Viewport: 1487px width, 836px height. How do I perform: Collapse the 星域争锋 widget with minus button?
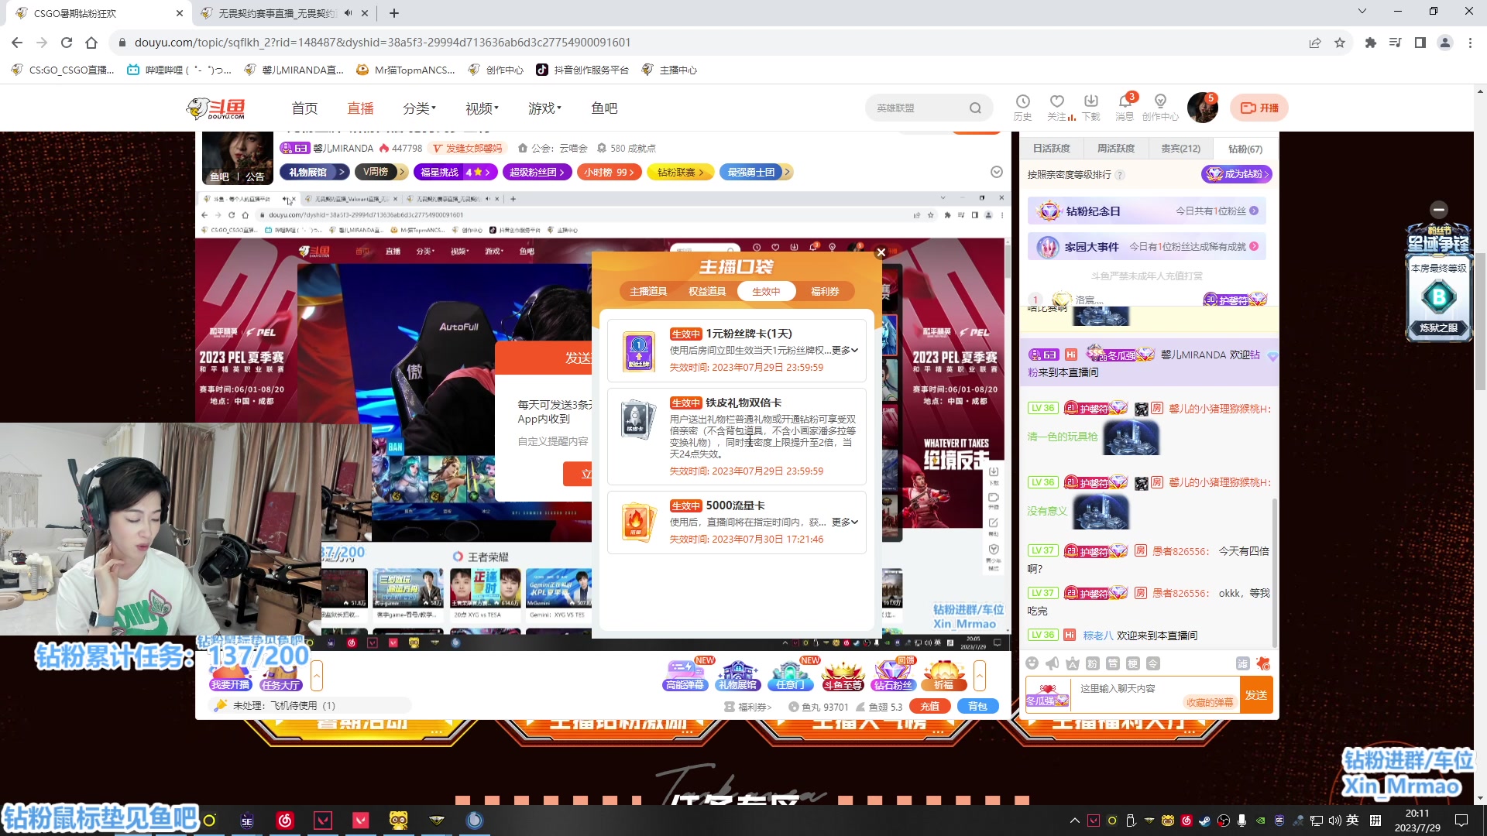click(x=1439, y=209)
